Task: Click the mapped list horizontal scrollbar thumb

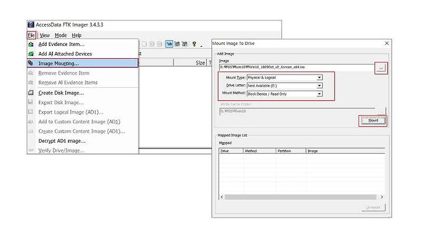Action: coord(300,197)
